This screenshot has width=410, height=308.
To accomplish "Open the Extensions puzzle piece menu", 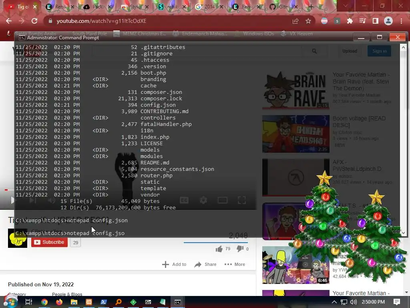I will pos(350,21).
